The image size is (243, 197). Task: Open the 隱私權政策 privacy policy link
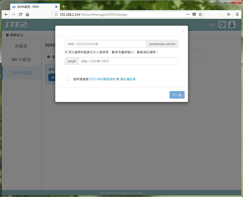[128, 79]
